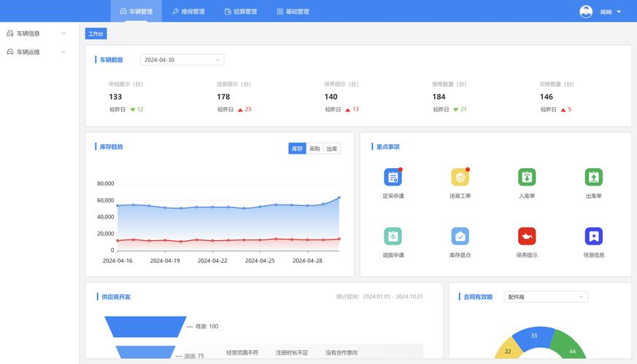Click the 工作台 tab button

coord(96,33)
